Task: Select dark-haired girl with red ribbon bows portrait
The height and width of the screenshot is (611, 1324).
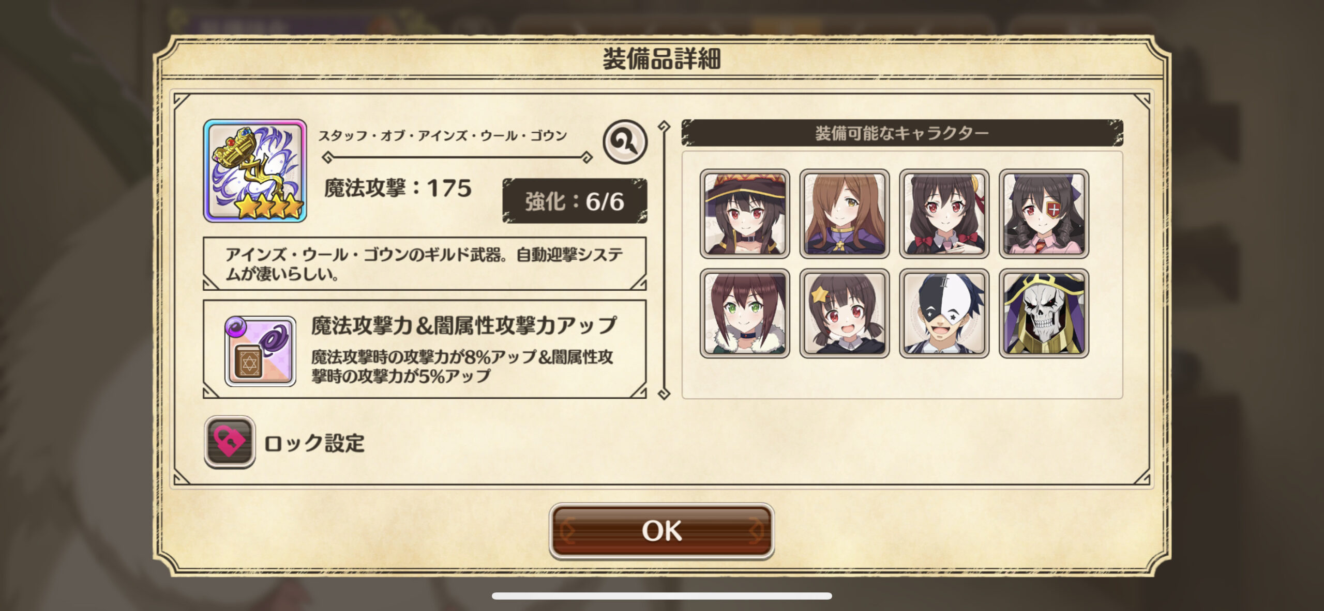Action: pyautogui.click(x=944, y=213)
